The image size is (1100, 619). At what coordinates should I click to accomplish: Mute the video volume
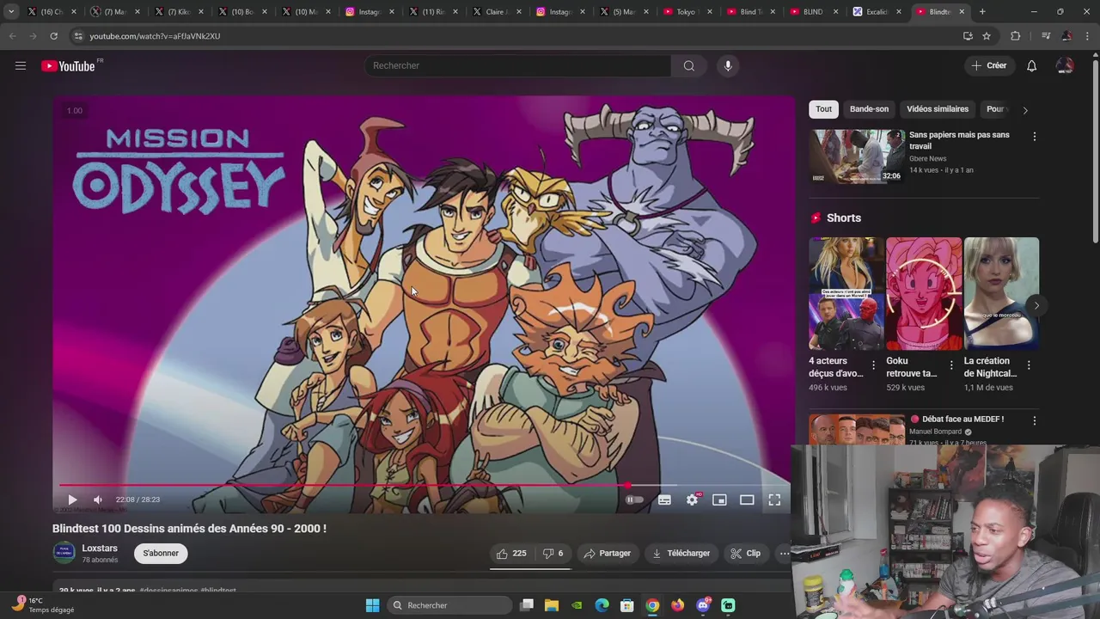[x=98, y=499]
